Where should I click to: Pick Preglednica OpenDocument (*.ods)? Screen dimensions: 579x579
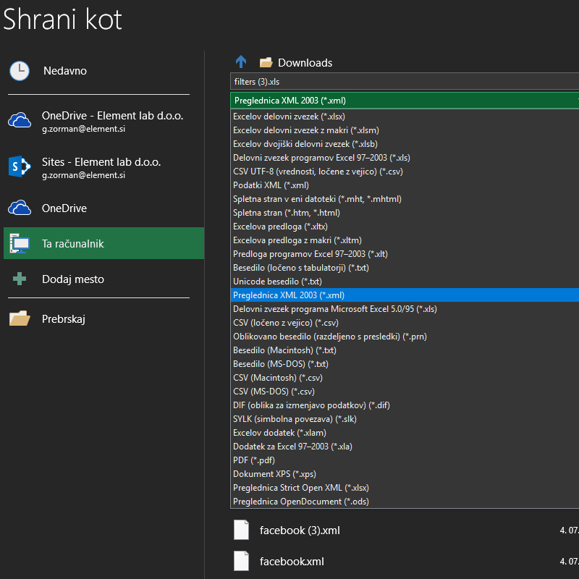tap(405, 502)
